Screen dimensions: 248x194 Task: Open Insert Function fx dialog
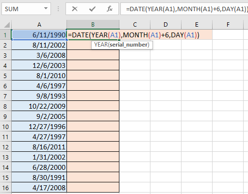110,9
